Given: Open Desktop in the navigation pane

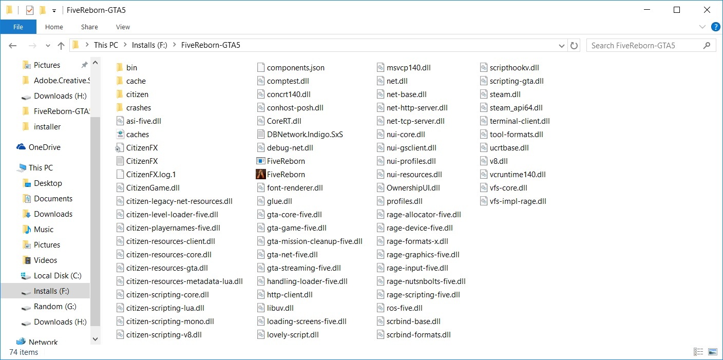Looking at the screenshot, I should (x=48, y=183).
